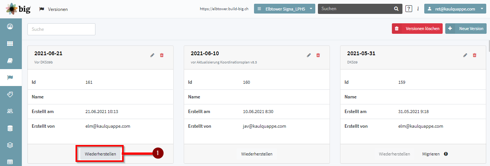
Task: Click the flag icon next to Versionen title
Action: pos(42,9)
